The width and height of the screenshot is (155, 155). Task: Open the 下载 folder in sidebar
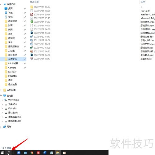tap(10, 13)
